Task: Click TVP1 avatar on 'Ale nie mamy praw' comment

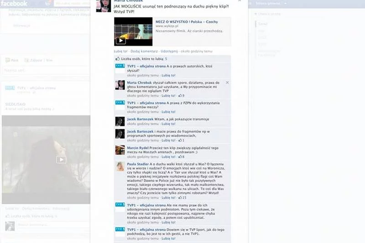Action: coord(120,207)
